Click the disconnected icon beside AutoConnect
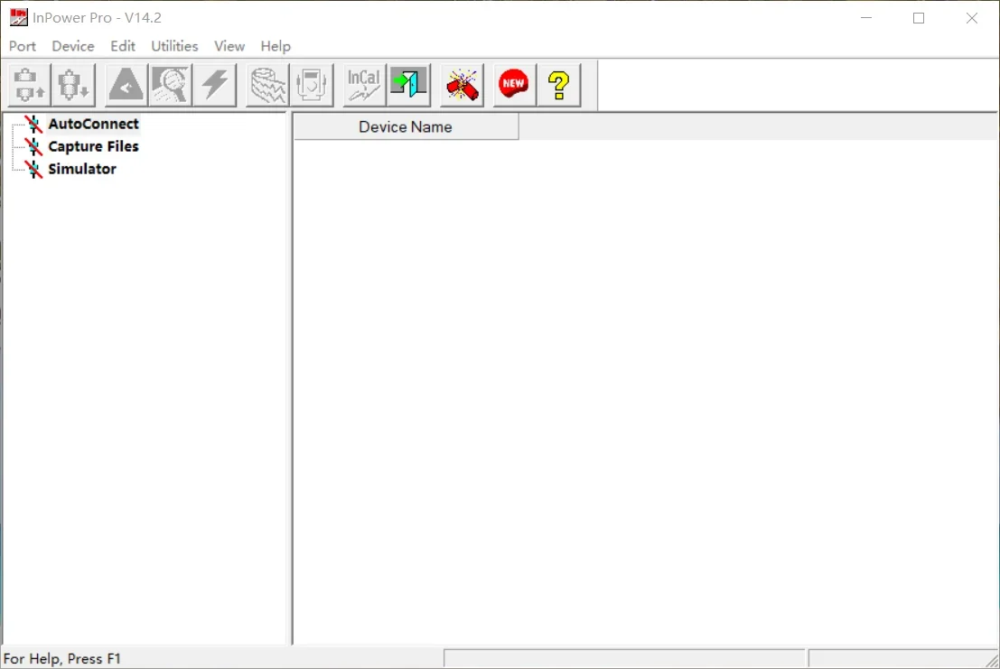This screenshot has width=1000, height=669. click(x=33, y=125)
